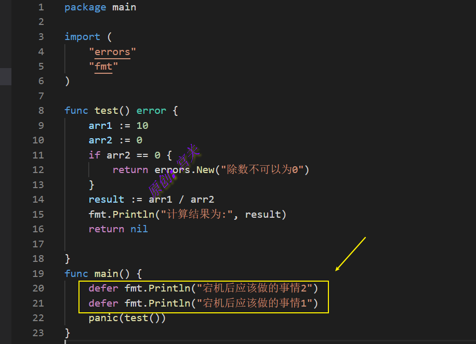
Task: Click the "fmt" import string
Action: [103, 67]
